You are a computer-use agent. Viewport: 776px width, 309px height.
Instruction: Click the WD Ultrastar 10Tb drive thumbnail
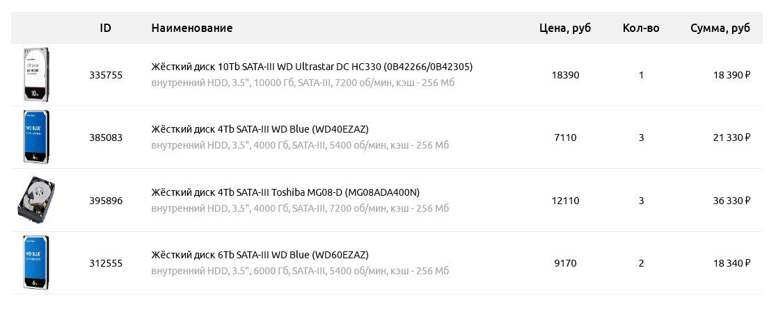pyautogui.click(x=36, y=75)
